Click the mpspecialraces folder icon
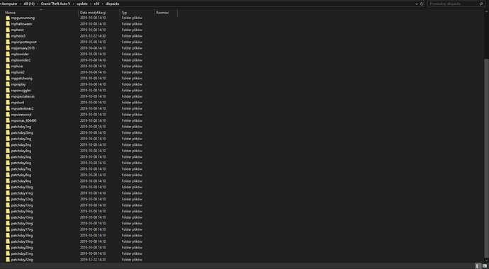Viewport: 489px width, 269px height. [x=8, y=96]
